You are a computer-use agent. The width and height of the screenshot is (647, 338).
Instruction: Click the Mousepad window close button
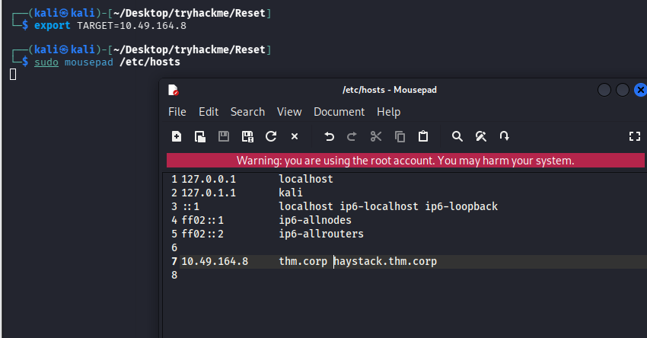[x=639, y=90]
